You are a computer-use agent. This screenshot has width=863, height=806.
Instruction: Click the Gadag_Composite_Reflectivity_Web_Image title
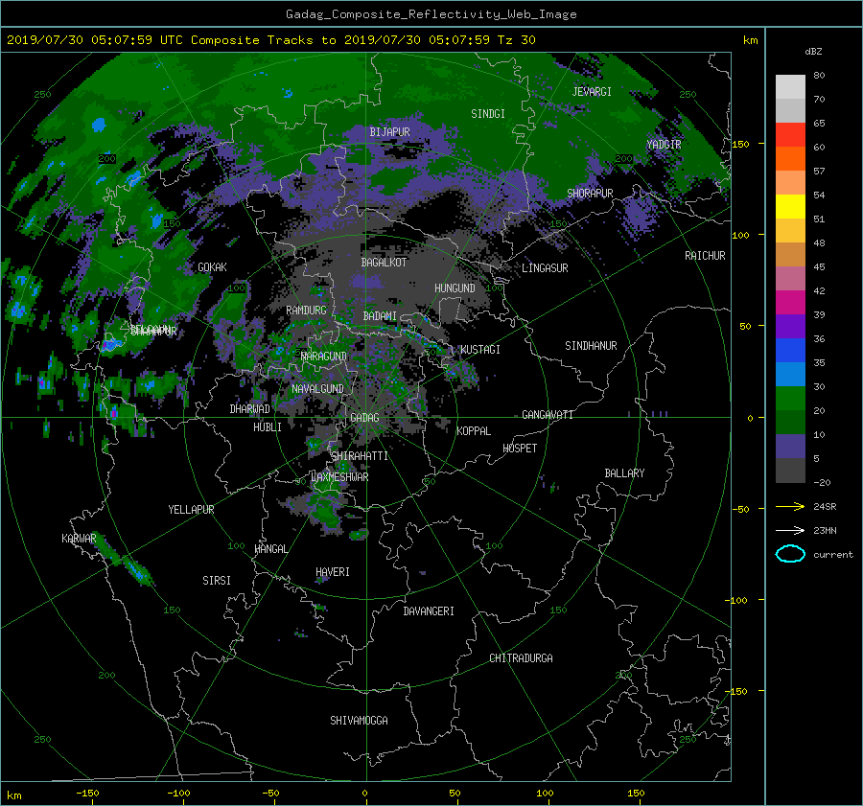pyautogui.click(x=431, y=14)
